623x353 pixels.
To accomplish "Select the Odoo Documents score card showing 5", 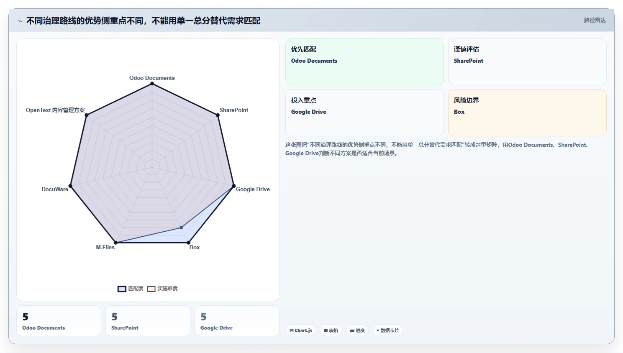I will [59, 321].
